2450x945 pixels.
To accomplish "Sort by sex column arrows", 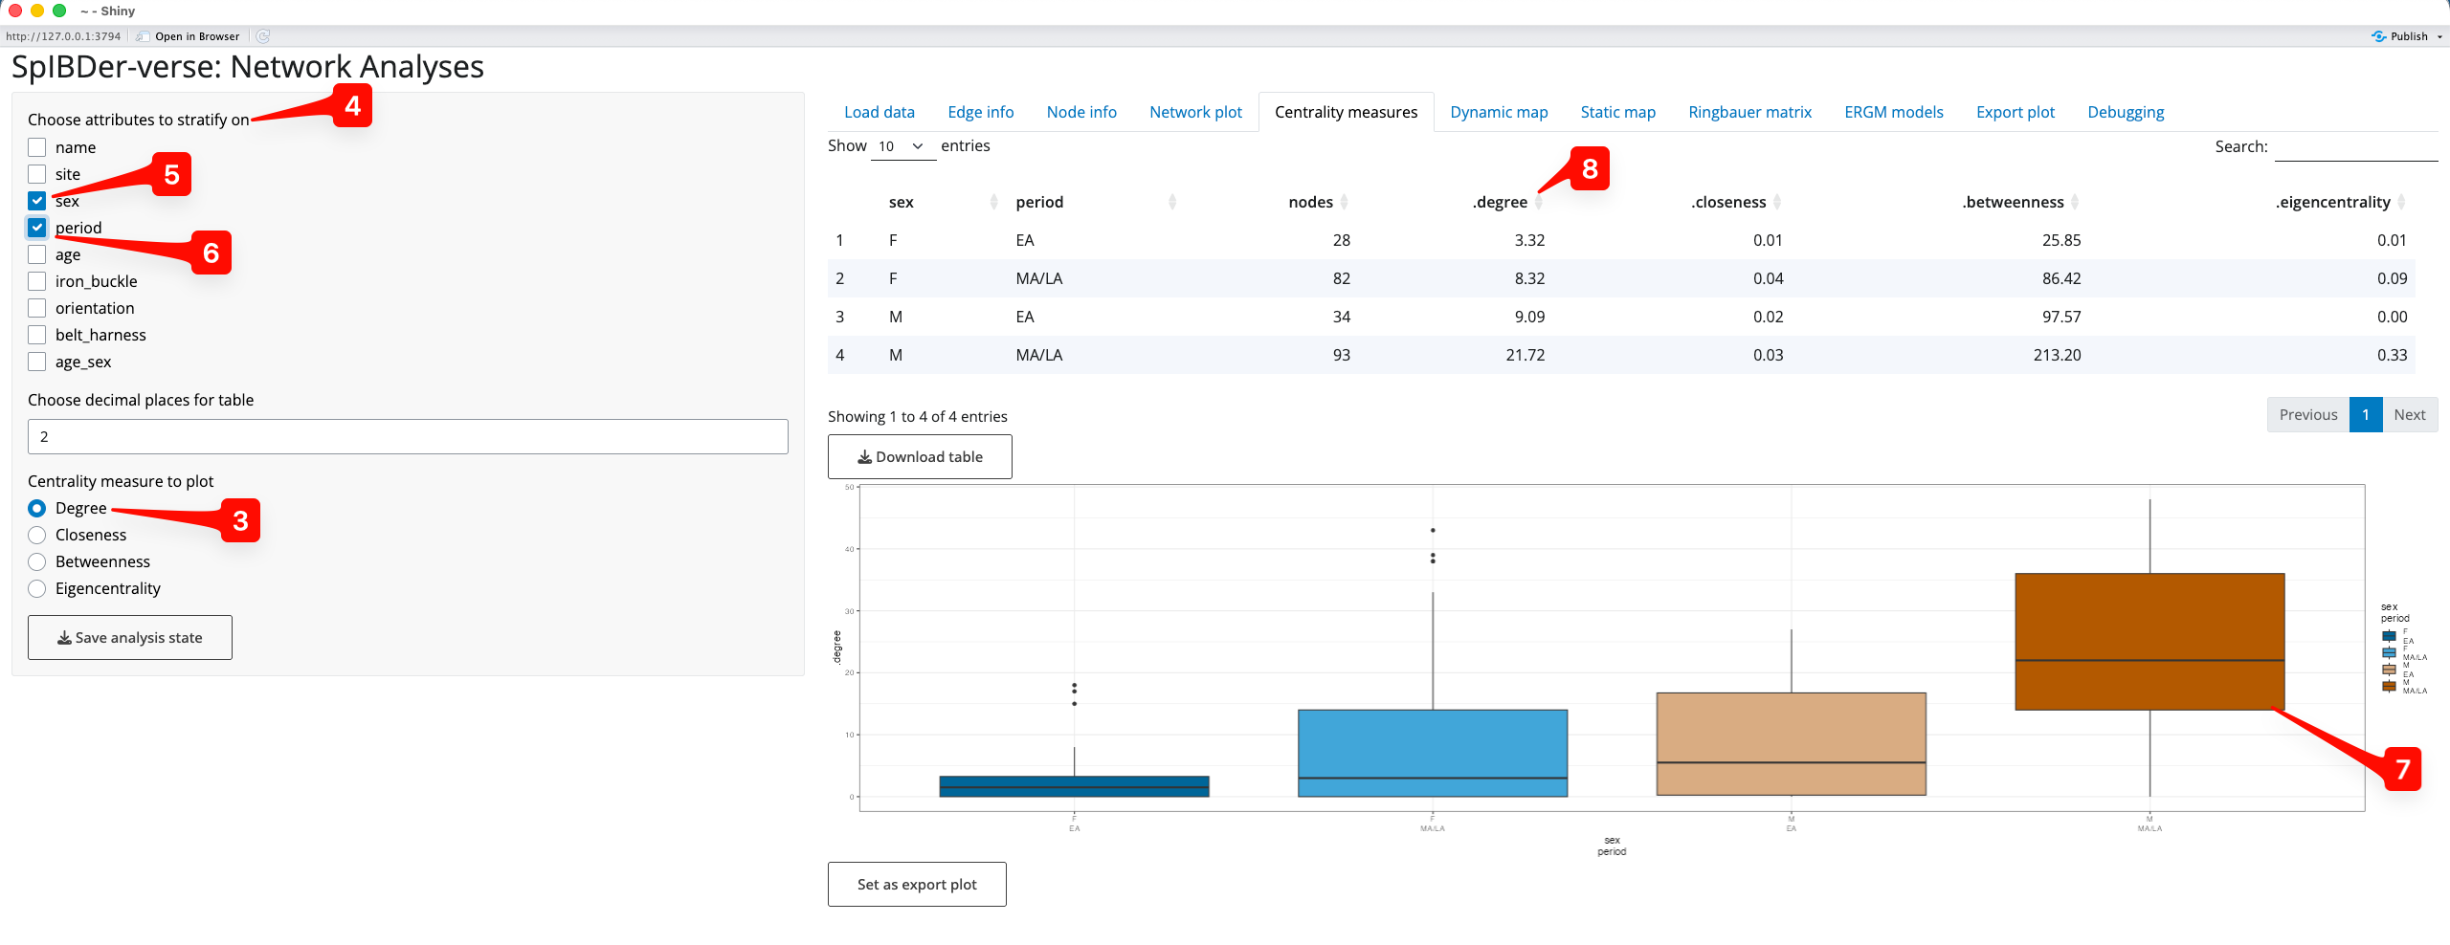I will pos(993,202).
